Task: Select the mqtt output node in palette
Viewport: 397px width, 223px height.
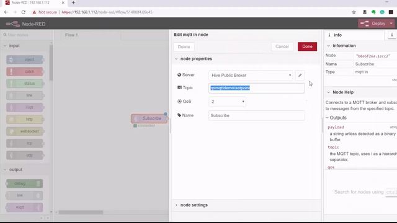Action: pos(24,208)
